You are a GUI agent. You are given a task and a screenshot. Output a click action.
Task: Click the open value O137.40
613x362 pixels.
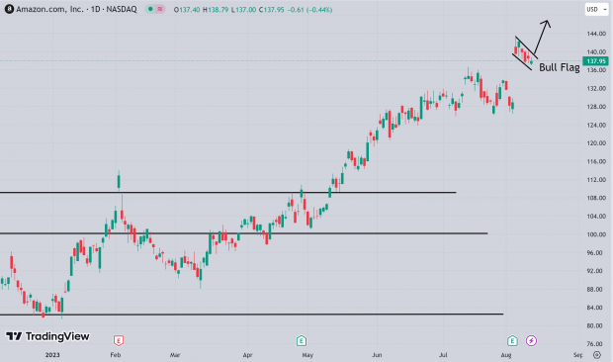(x=187, y=10)
